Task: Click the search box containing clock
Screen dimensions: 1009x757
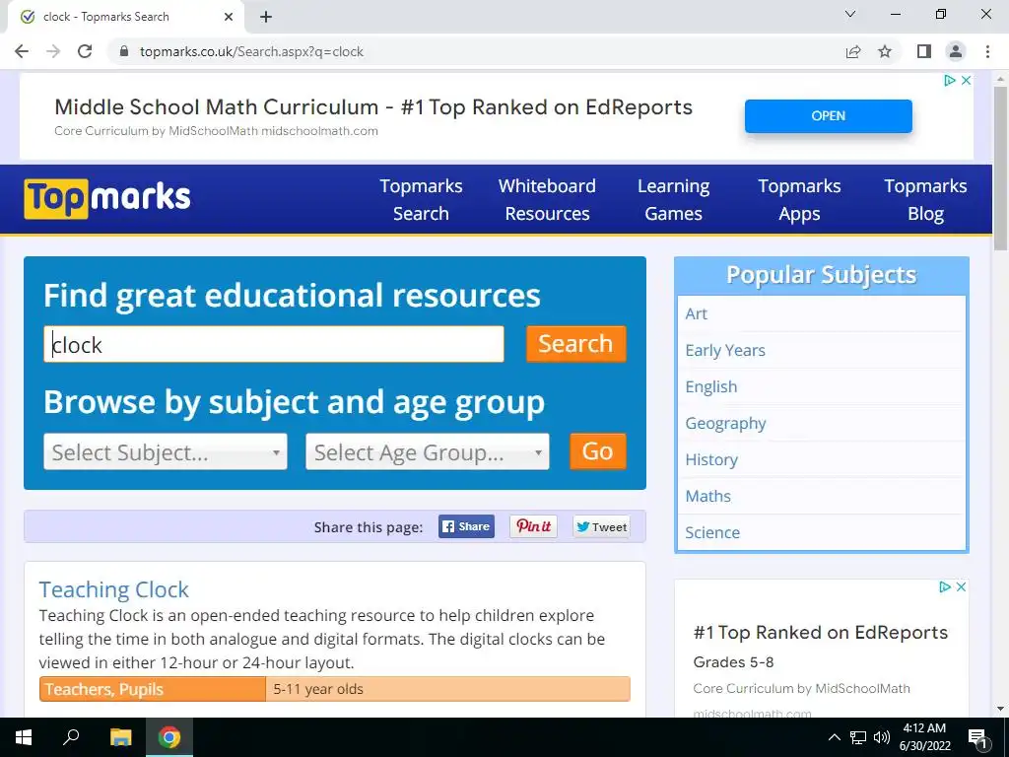Action: click(x=274, y=344)
